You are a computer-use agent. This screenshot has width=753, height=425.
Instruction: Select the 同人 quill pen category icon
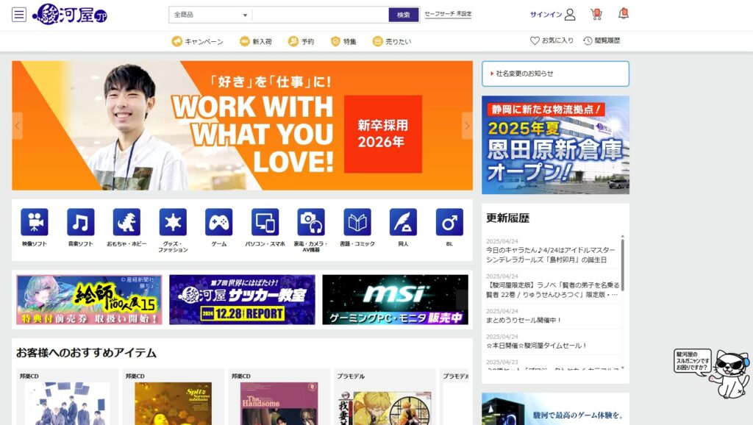[x=404, y=222]
